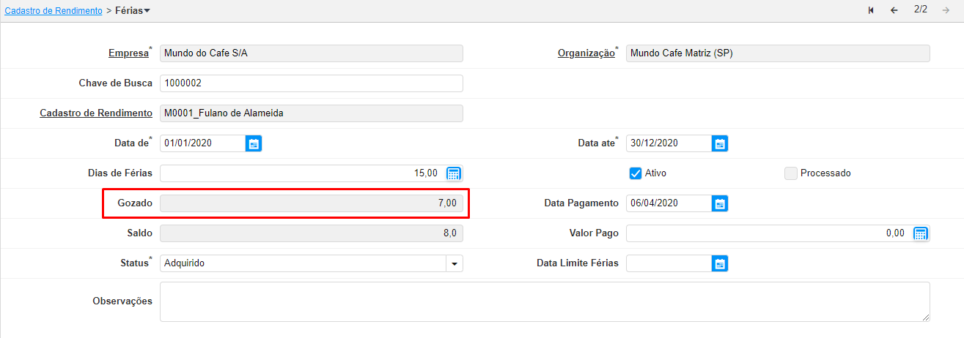This screenshot has height=338, width=964.
Task: Go to the first record
Action: point(871,10)
